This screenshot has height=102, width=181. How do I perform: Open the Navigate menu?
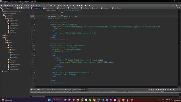click(22, 3)
